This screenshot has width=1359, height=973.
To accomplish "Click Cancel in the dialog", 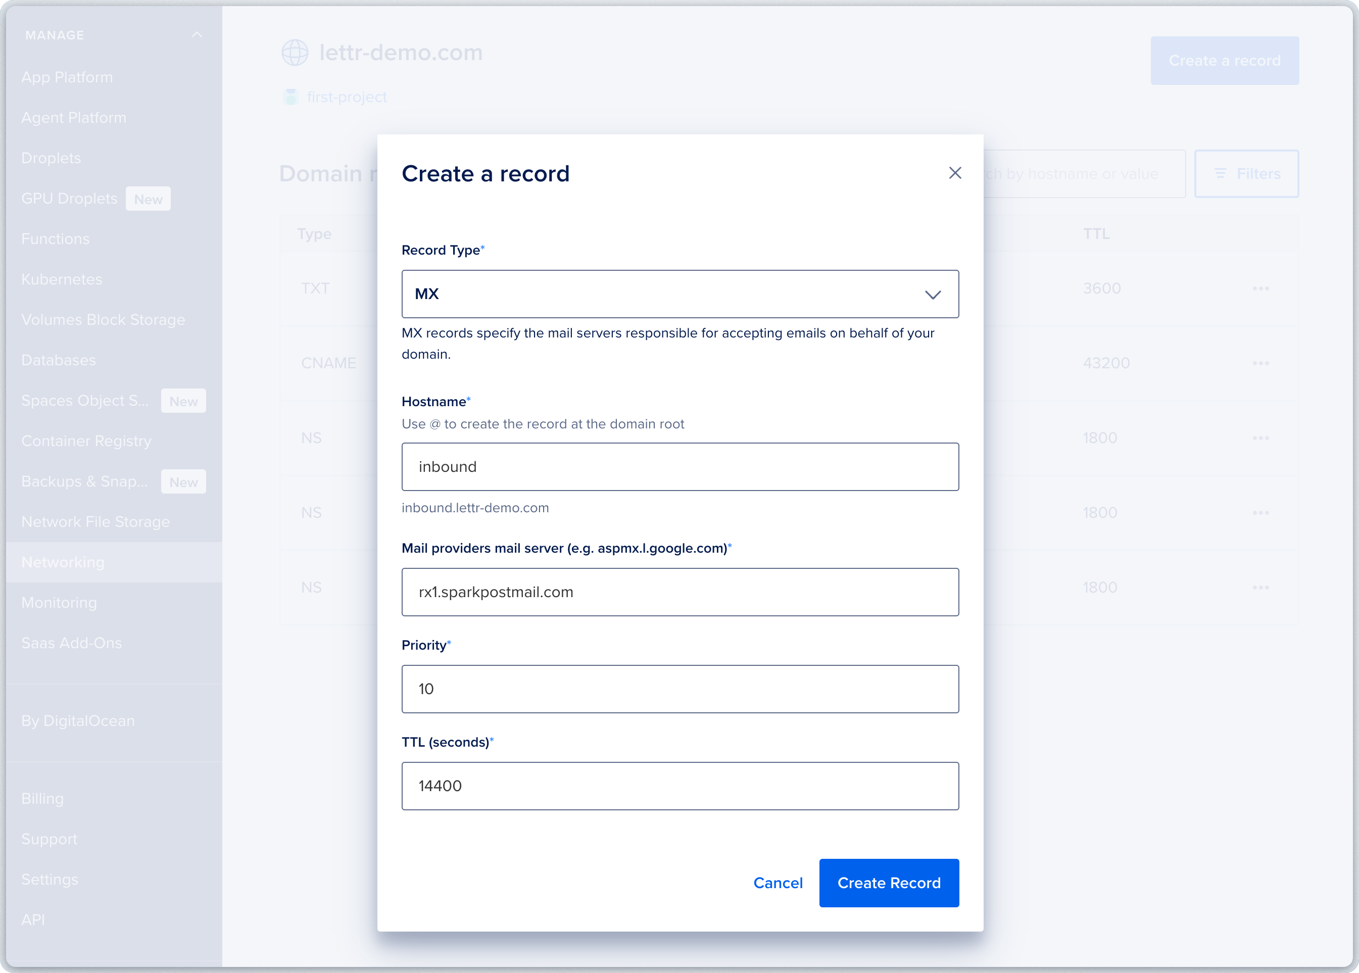I will coord(778,883).
